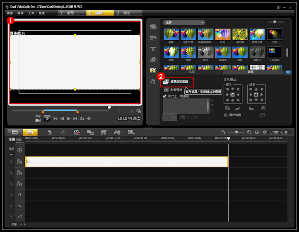Viewport: 299px width, 232px height.
Task: Undo the last action in timeline toolbar
Action: [x=50, y=132]
